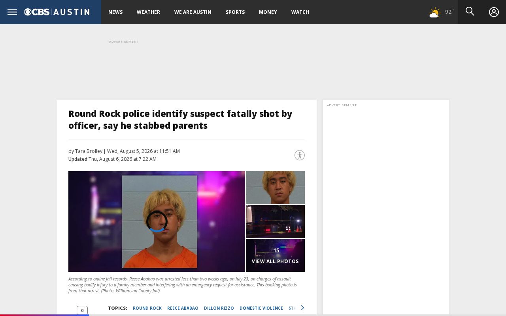Click the 92° temperature reading
506x316 pixels.
pyautogui.click(x=449, y=12)
